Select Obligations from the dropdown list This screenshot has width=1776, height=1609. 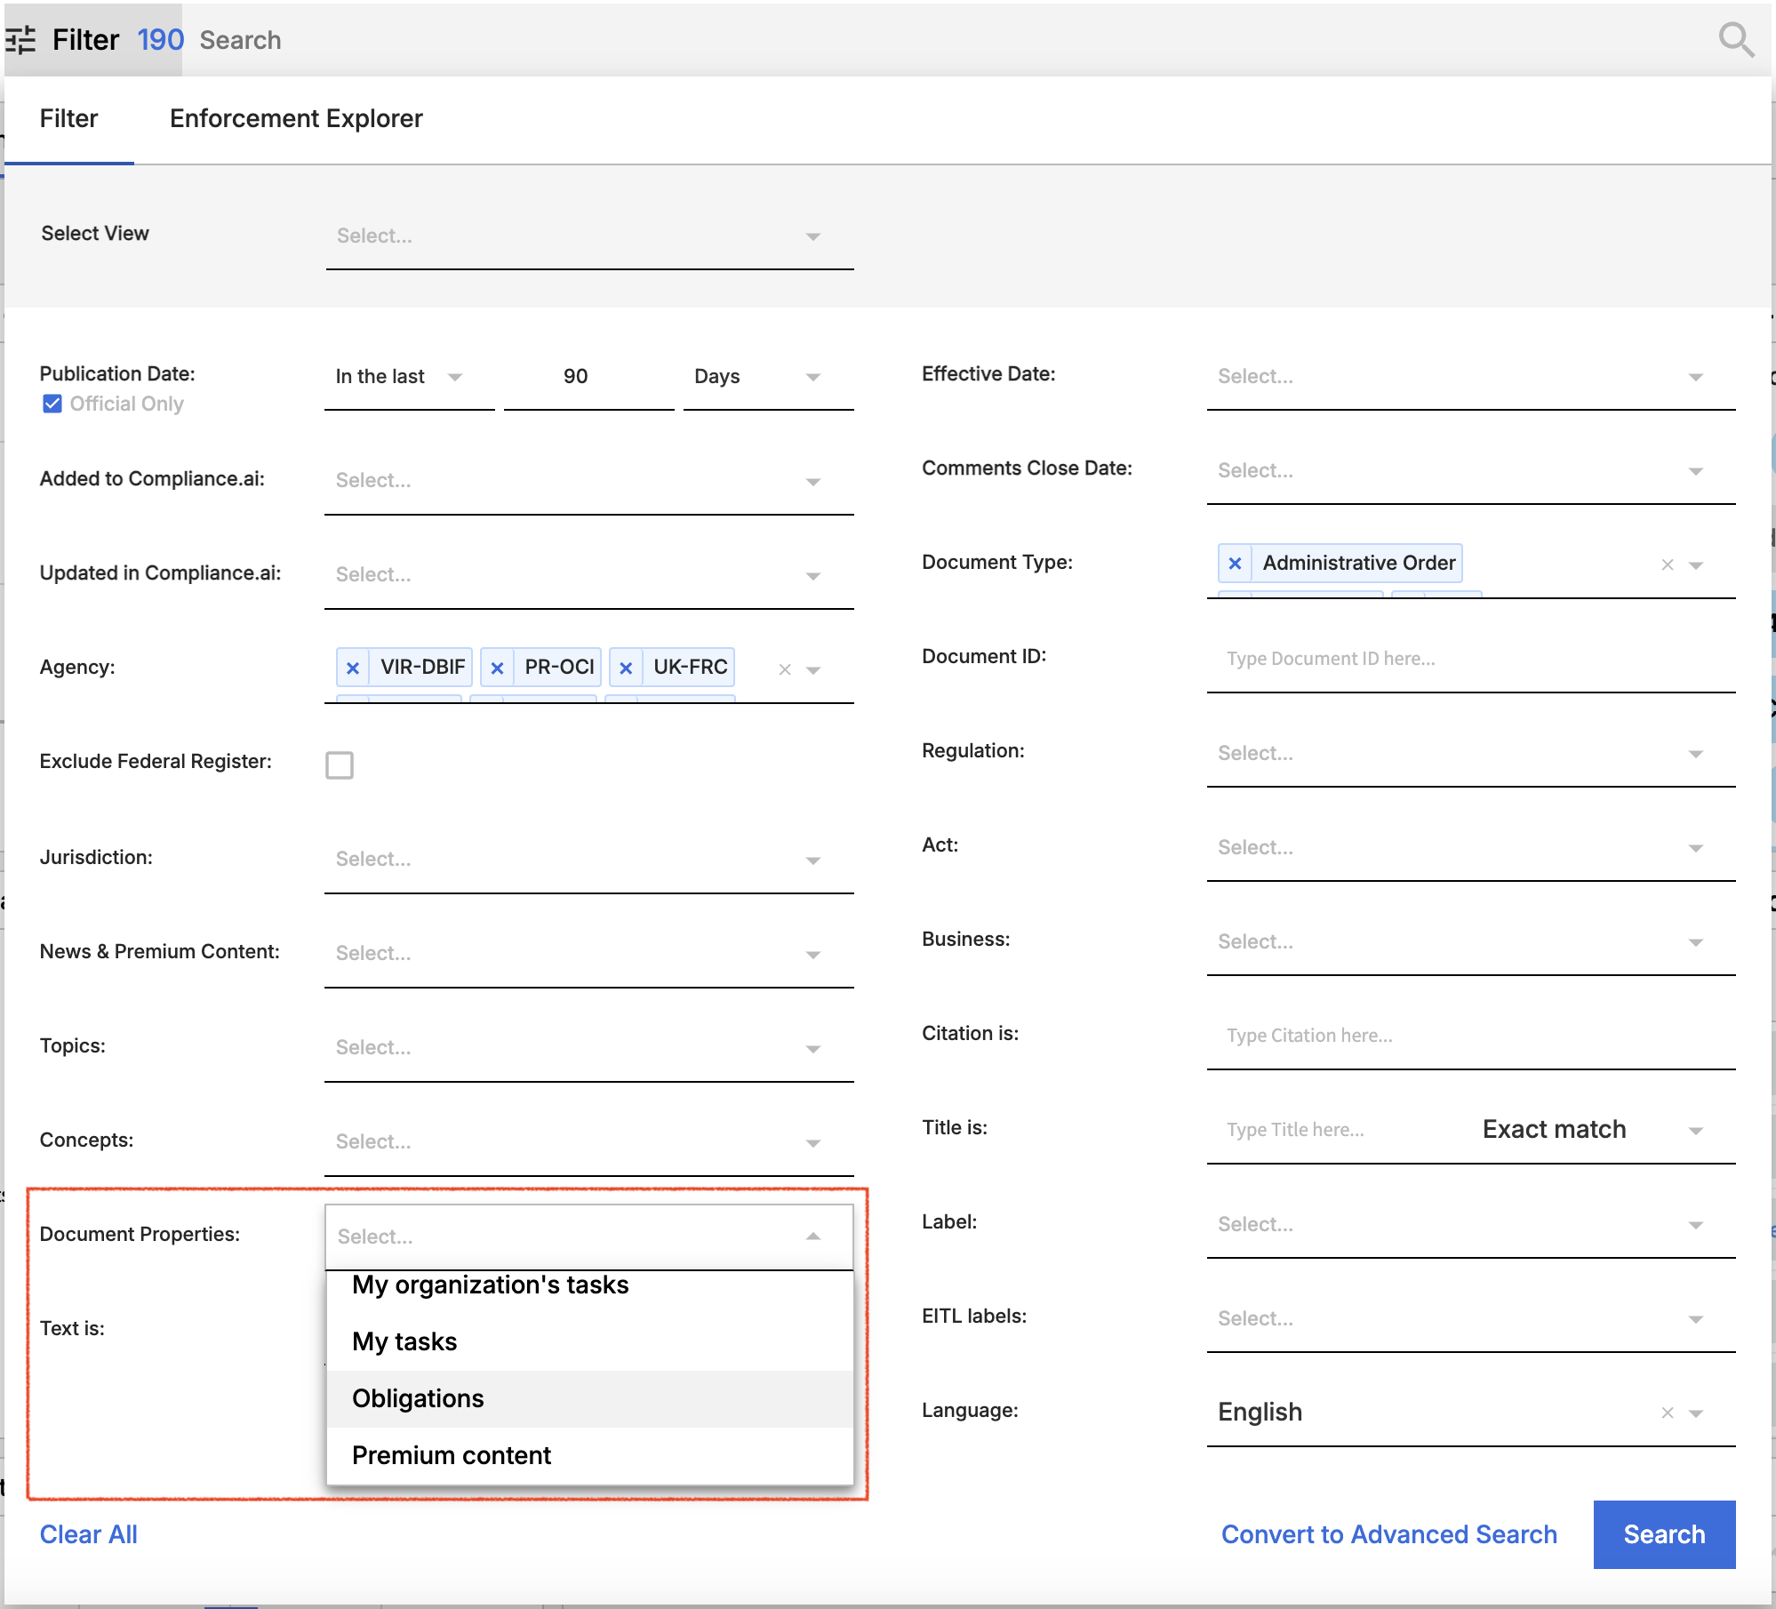pos(418,1398)
